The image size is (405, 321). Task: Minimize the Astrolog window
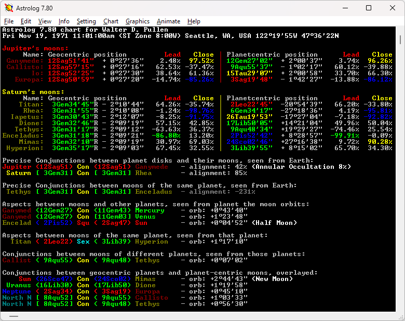tap(344, 8)
